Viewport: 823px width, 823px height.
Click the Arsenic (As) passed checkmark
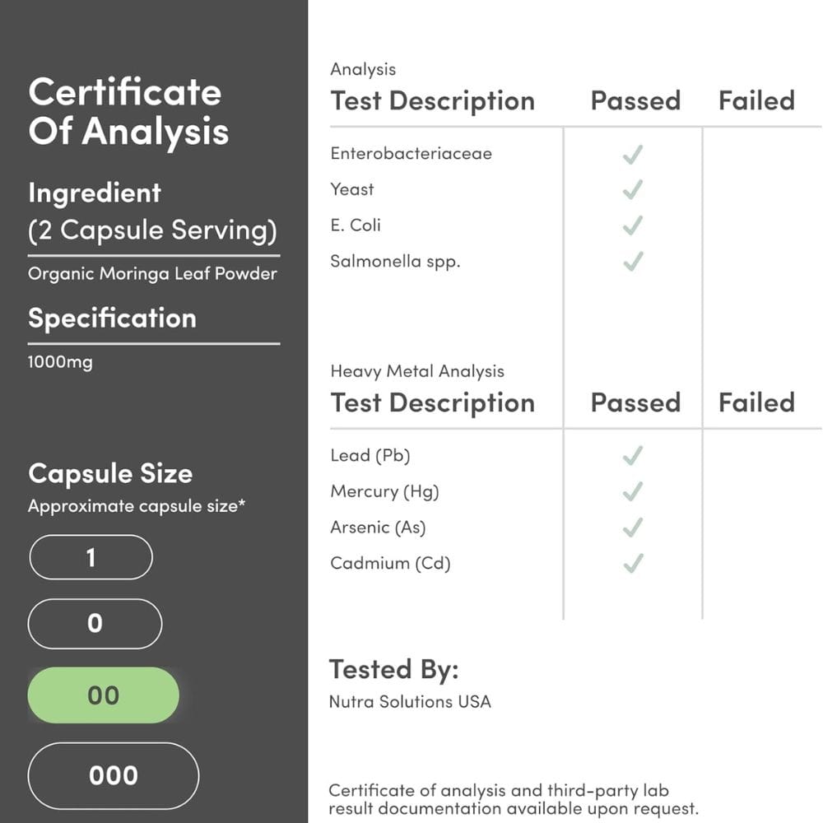point(632,528)
